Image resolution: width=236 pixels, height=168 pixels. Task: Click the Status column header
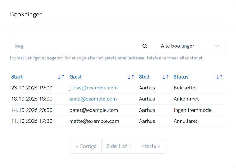pos(181,77)
